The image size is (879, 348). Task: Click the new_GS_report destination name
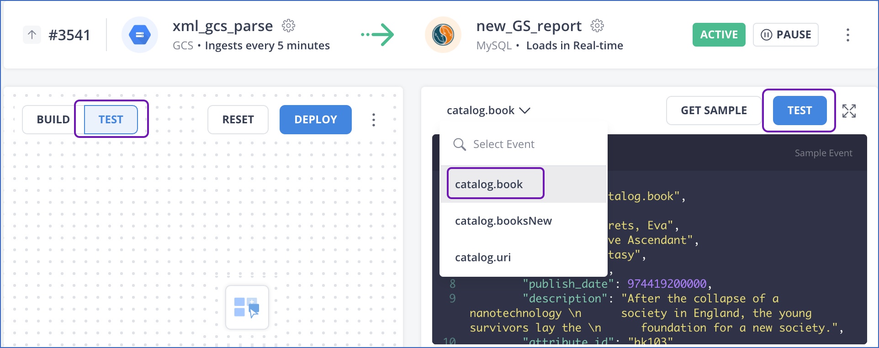click(529, 26)
